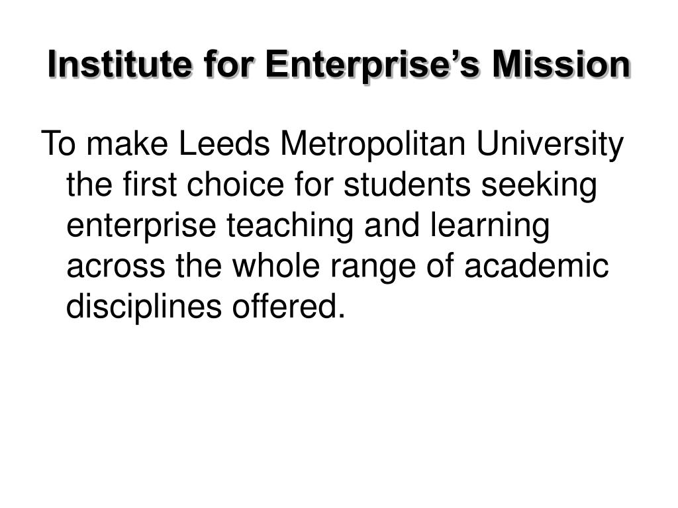Click the word "Institute" in the title
The width and height of the screenshot is (678, 508).
pyautogui.click(x=119, y=64)
